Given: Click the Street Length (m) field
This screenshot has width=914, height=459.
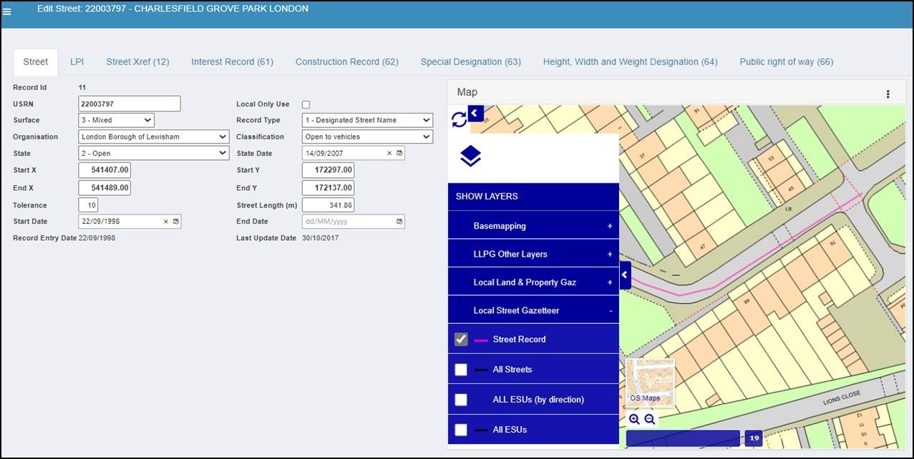Looking at the screenshot, I should (328, 205).
